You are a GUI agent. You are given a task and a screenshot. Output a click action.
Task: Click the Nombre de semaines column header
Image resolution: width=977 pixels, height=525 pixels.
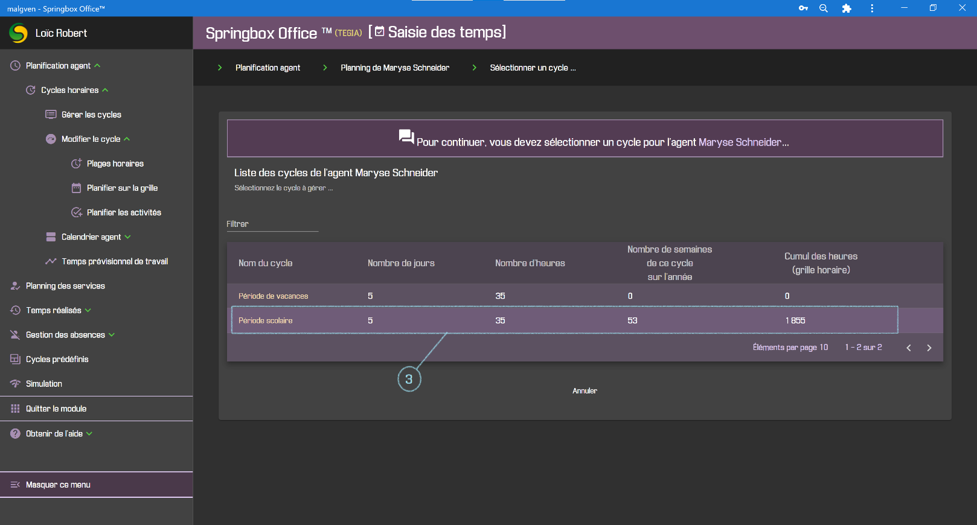point(670,263)
